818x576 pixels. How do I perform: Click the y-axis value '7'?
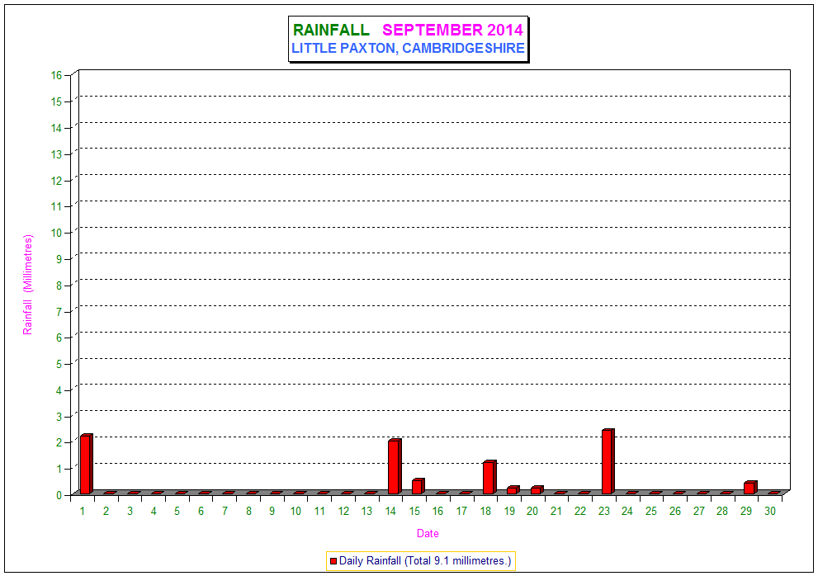click(59, 311)
